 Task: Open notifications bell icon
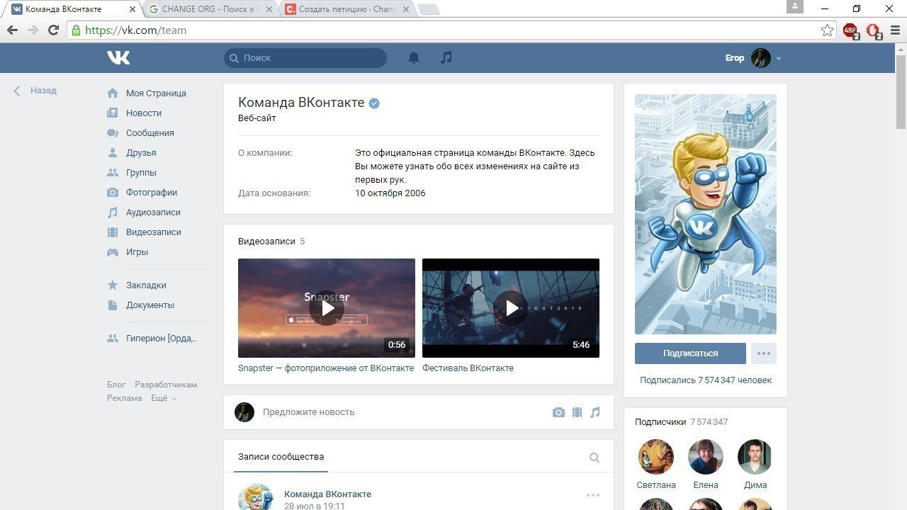pyautogui.click(x=414, y=58)
